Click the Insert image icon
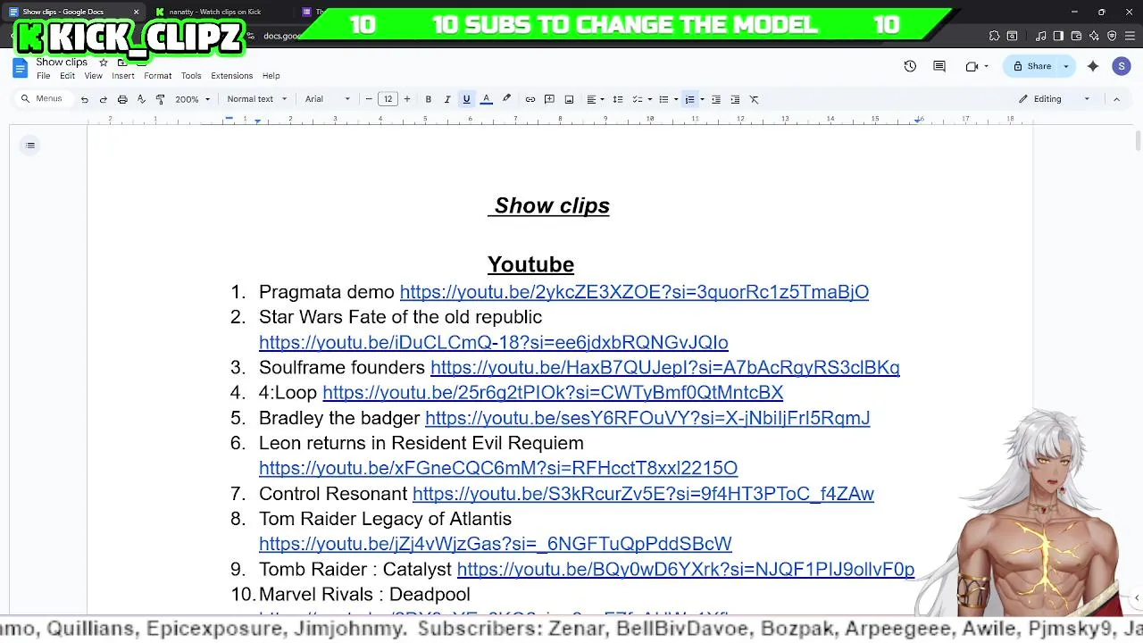1143x643 pixels. pos(569,99)
